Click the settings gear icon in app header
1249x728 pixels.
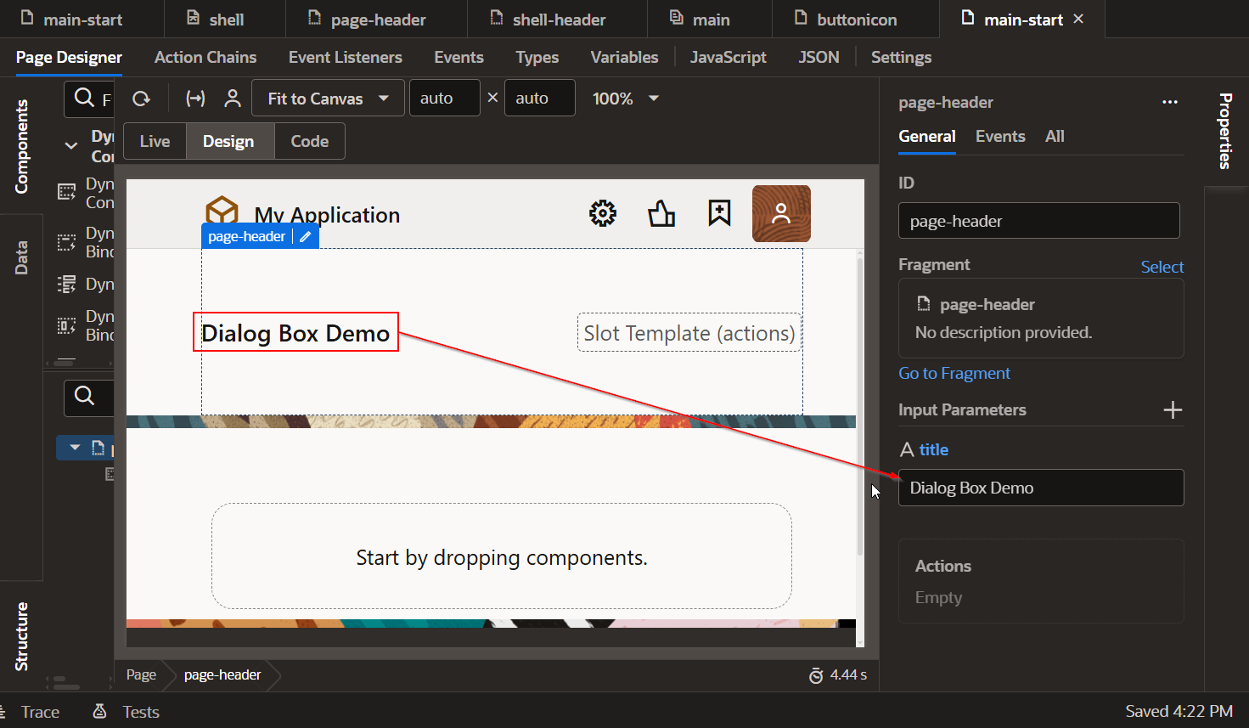[603, 213]
